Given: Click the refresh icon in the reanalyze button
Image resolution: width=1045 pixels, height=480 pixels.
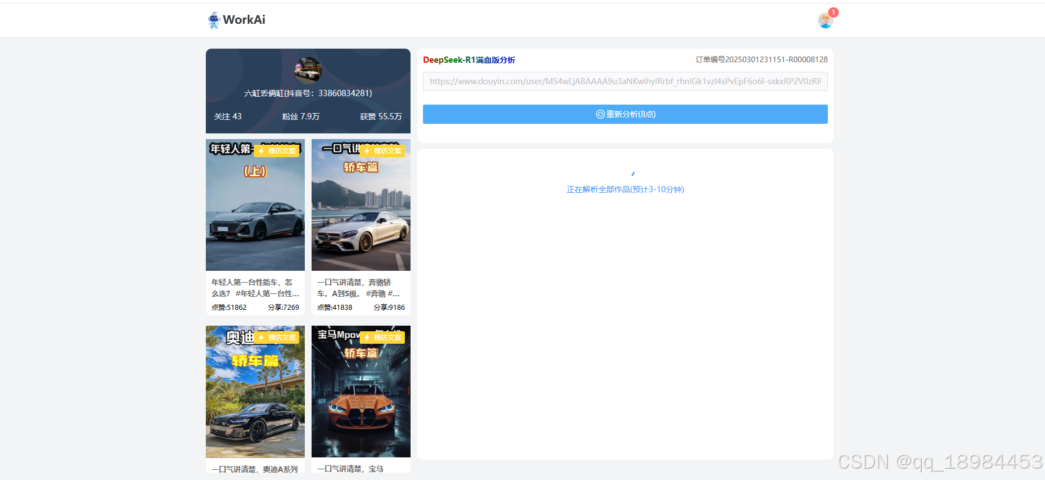Looking at the screenshot, I should (x=600, y=114).
